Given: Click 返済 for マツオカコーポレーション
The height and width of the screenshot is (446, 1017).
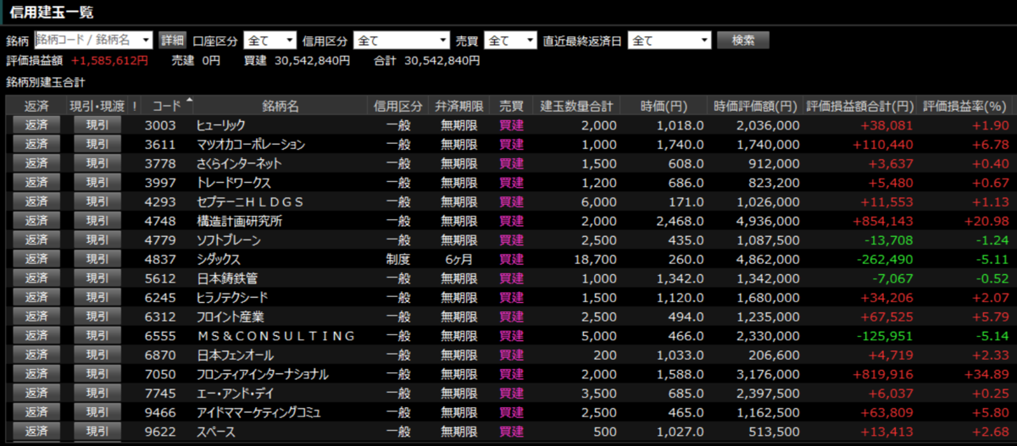Looking at the screenshot, I should coord(36,144).
